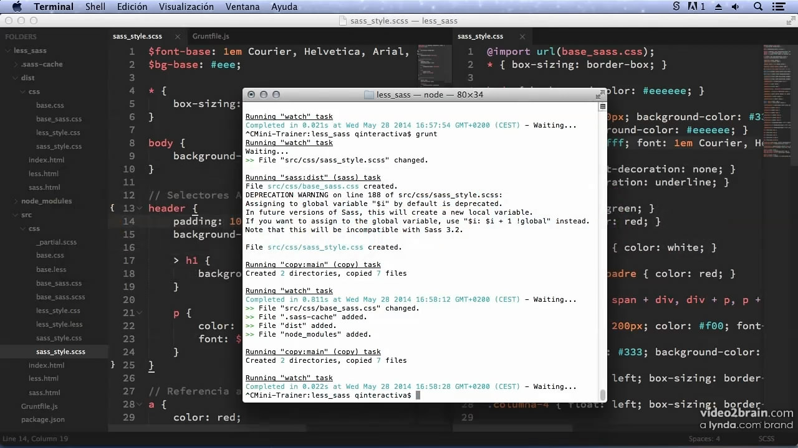Open Spotlight search magnifier

[758, 7]
